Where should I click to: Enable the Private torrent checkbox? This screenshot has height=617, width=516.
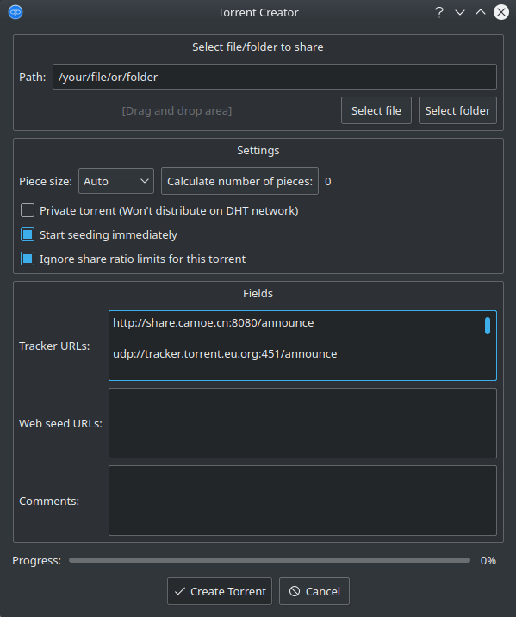(x=28, y=210)
